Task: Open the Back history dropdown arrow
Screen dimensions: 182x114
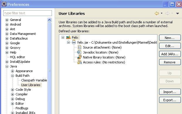Action: [x=161, y=13]
